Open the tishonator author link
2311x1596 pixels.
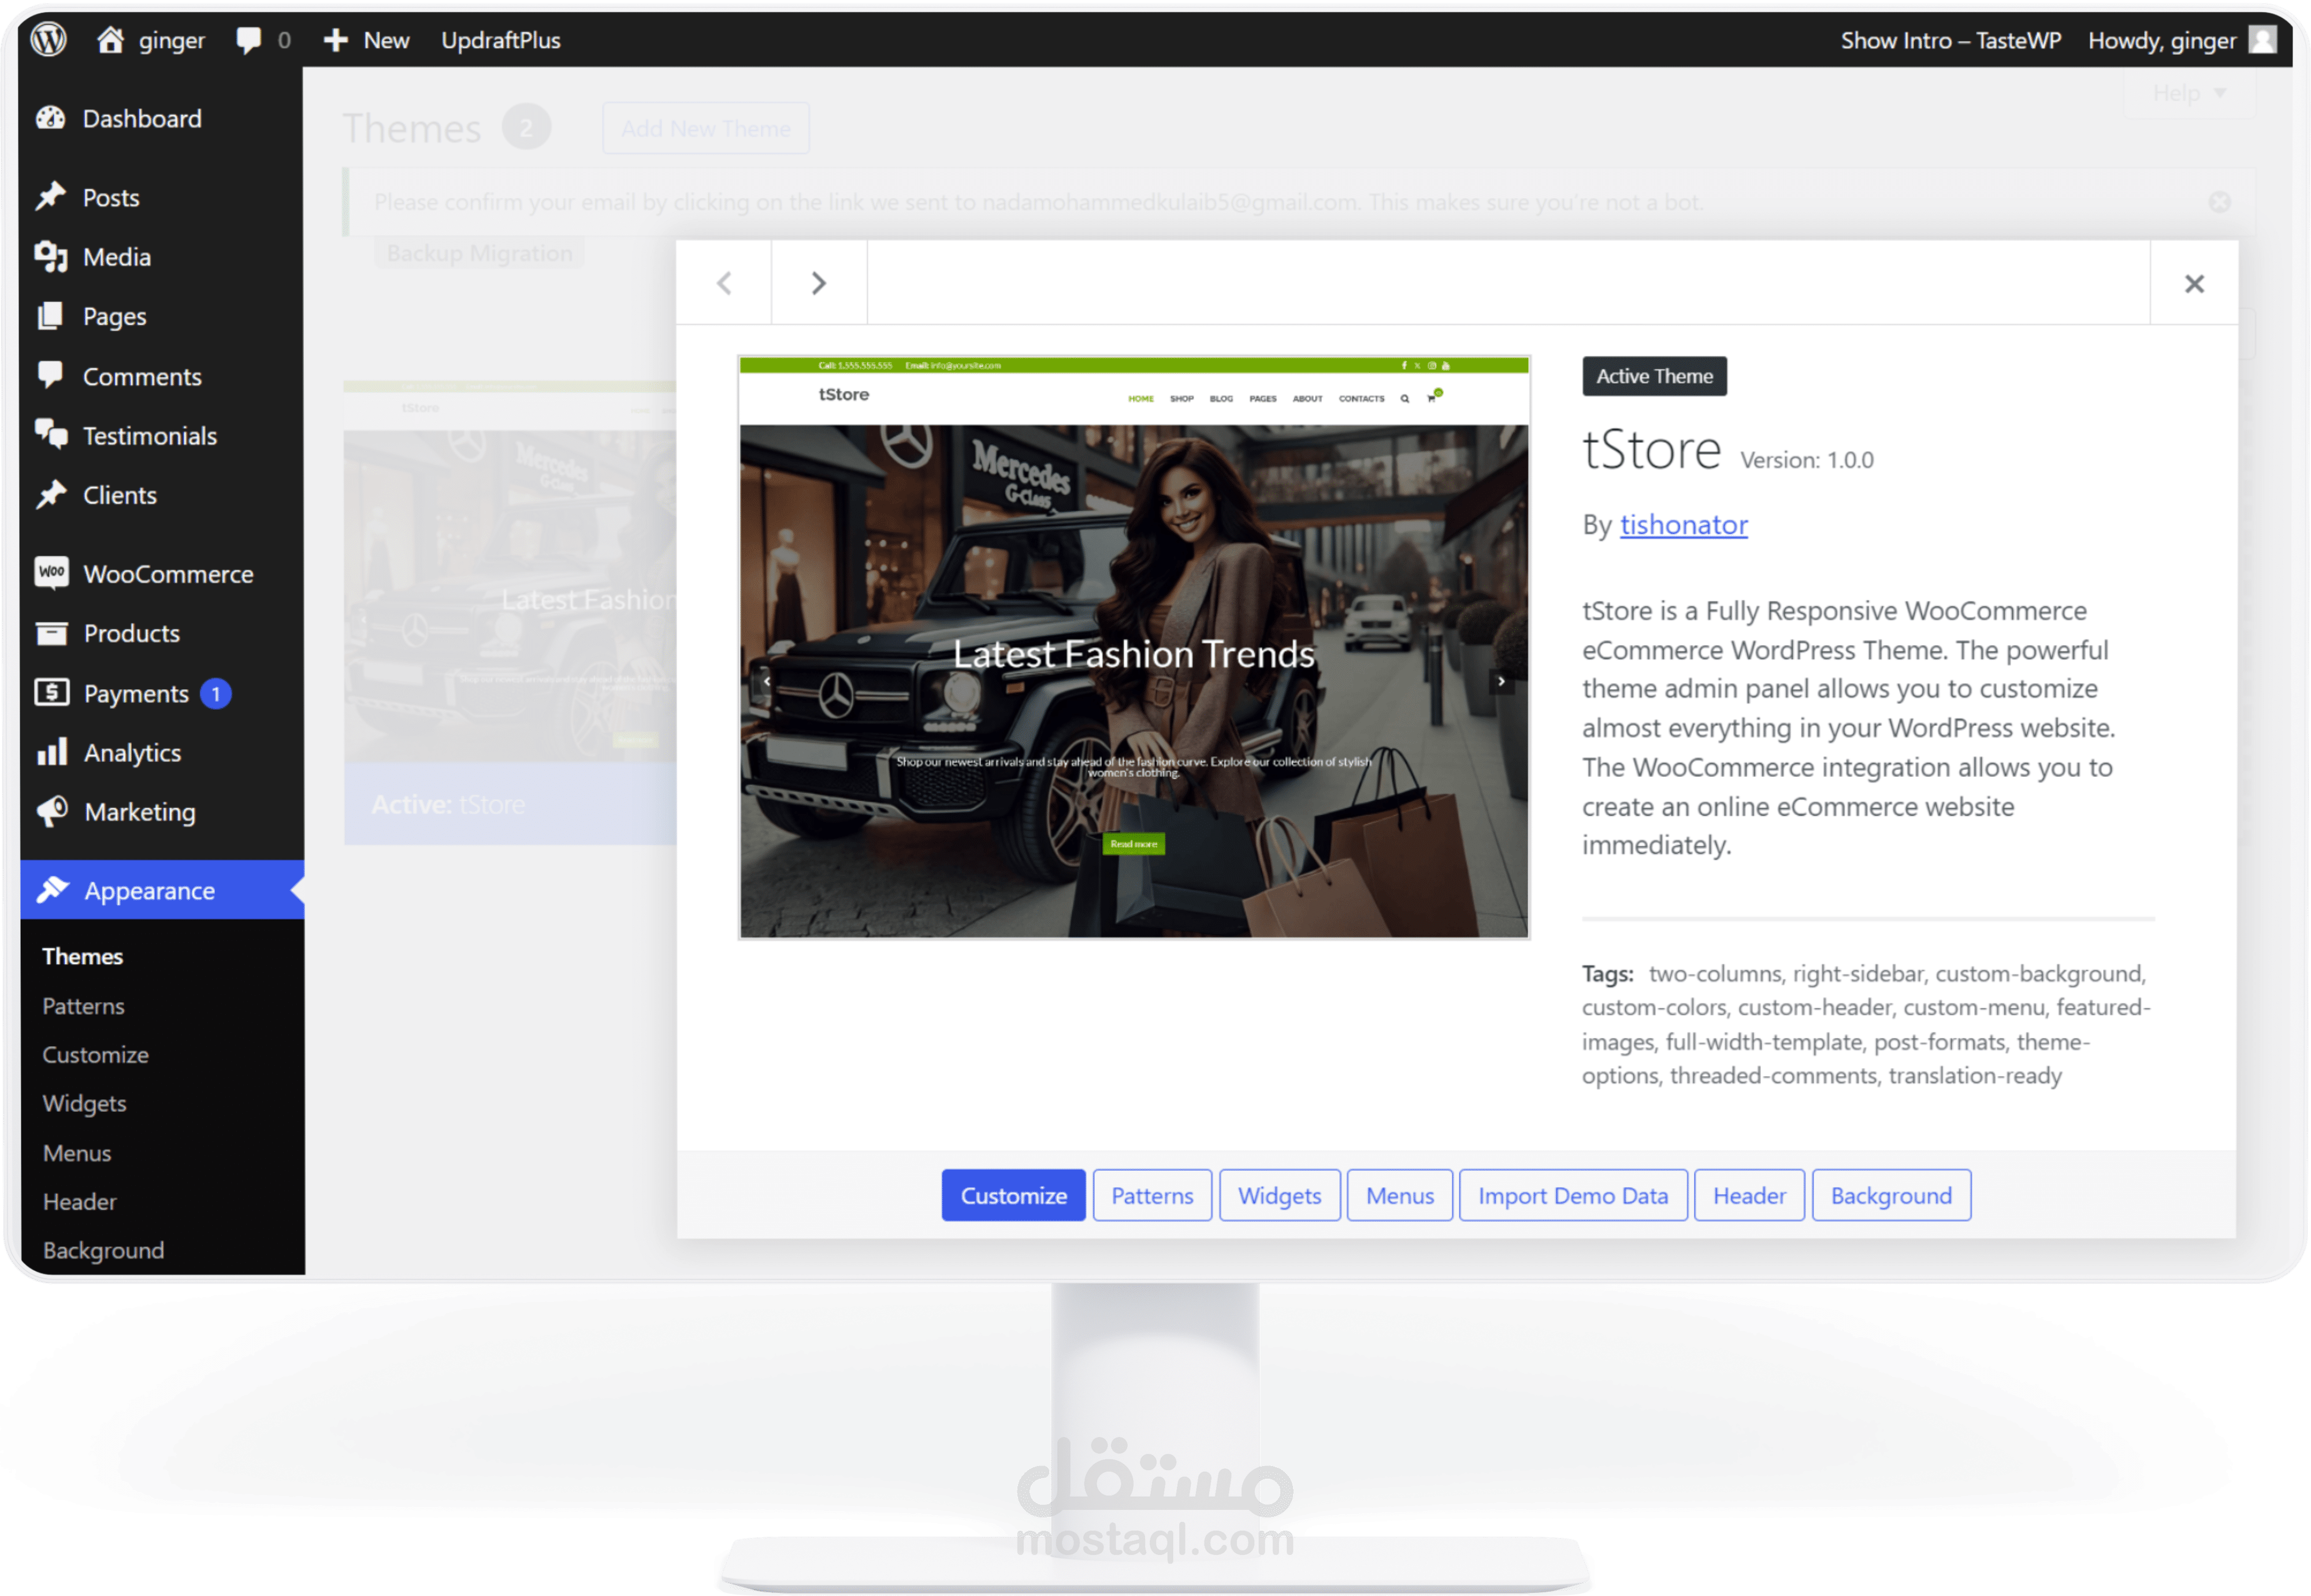click(x=1684, y=525)
